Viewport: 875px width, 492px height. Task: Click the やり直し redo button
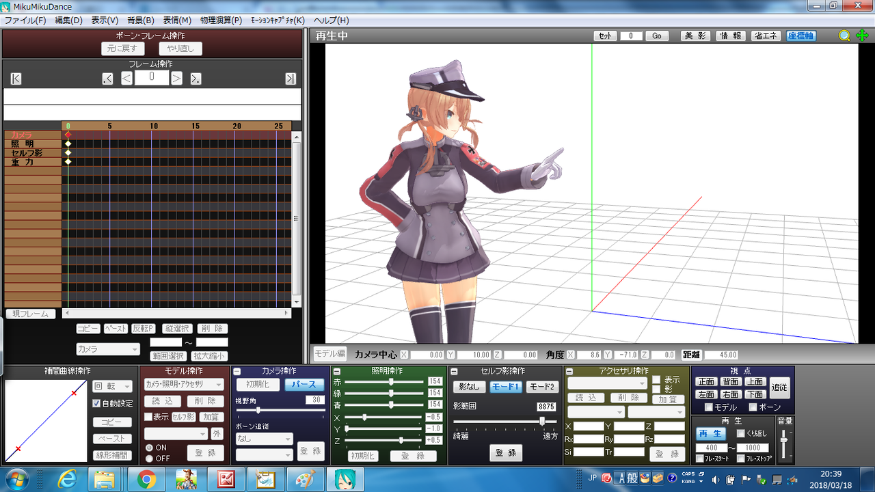point(180,49)
